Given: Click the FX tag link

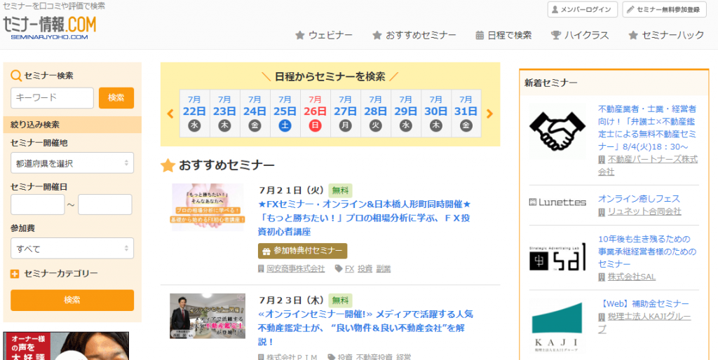Looking at the screenshot, I should click(349, 268).
